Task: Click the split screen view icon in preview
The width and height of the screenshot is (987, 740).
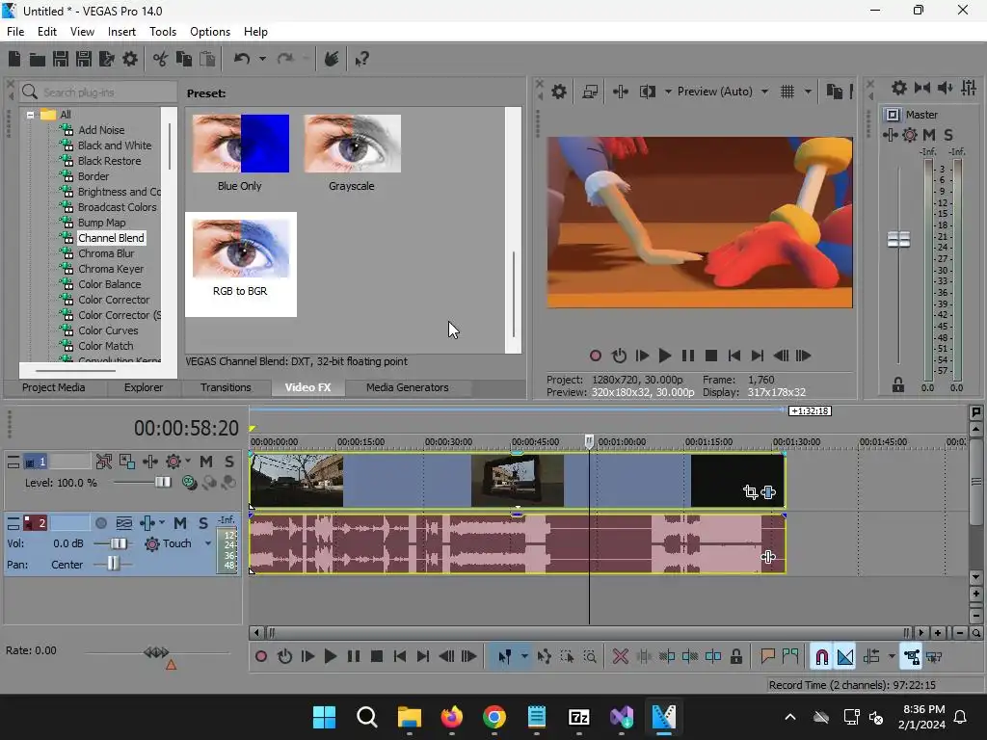Action: (648, 92)
